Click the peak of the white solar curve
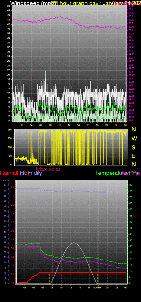The height and width of the screenshot is (302, 141). click(74, 243)
